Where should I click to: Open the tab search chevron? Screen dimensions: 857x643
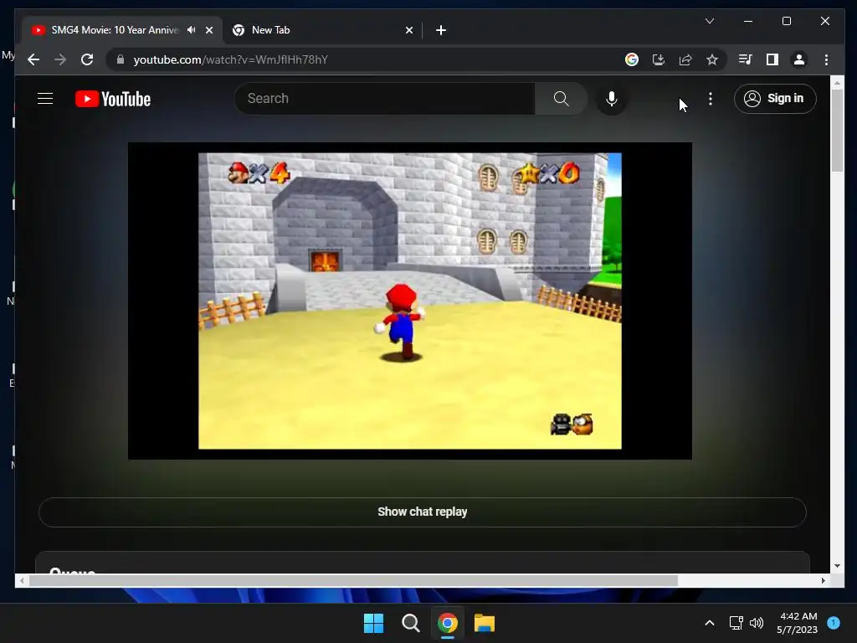(710, 21)
